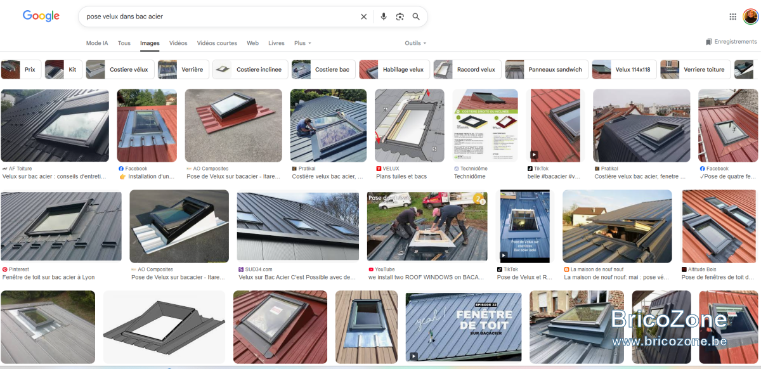Click the Google logo

(41, 16)
